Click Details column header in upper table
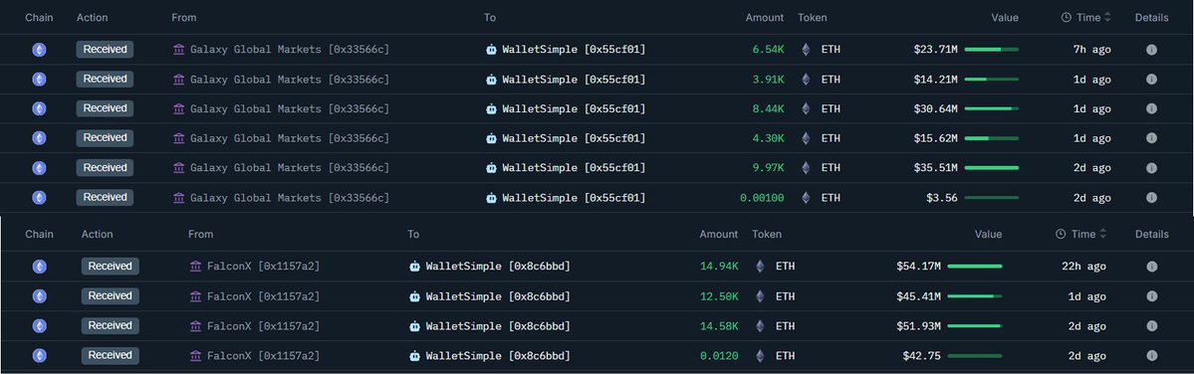 (x=1151, y=18)
